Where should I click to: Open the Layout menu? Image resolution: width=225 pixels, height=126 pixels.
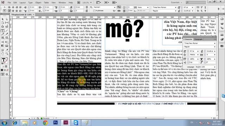[22, 2]
